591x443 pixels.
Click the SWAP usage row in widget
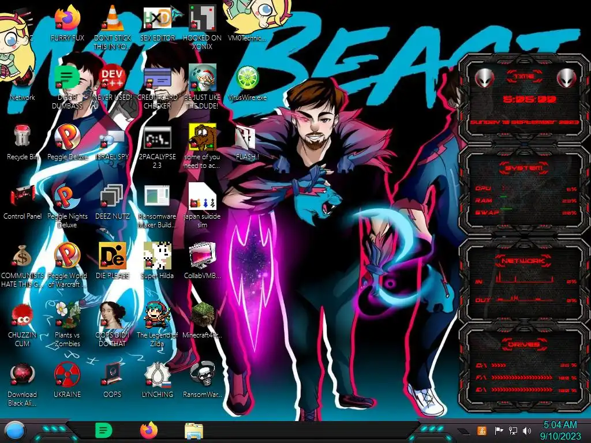click(525, 212)
